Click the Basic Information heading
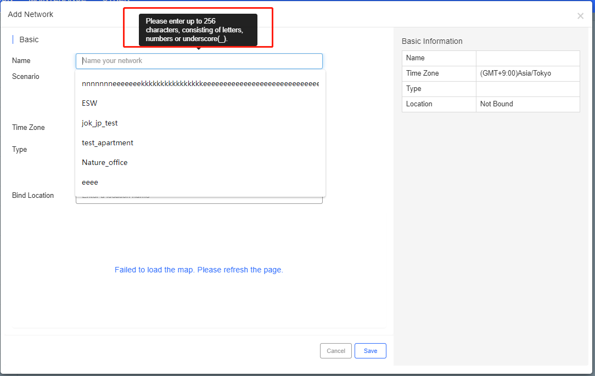The height and width of the screenshot is (376, 595). pos(432,41)
